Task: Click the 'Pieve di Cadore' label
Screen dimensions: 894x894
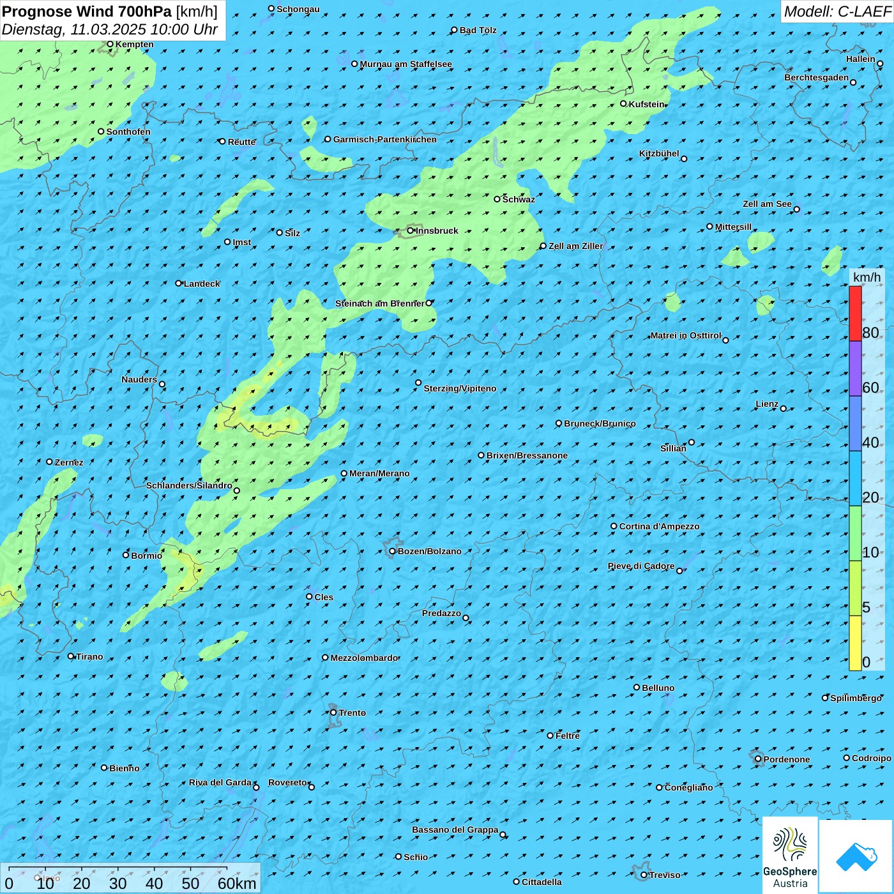Action: 641,566
